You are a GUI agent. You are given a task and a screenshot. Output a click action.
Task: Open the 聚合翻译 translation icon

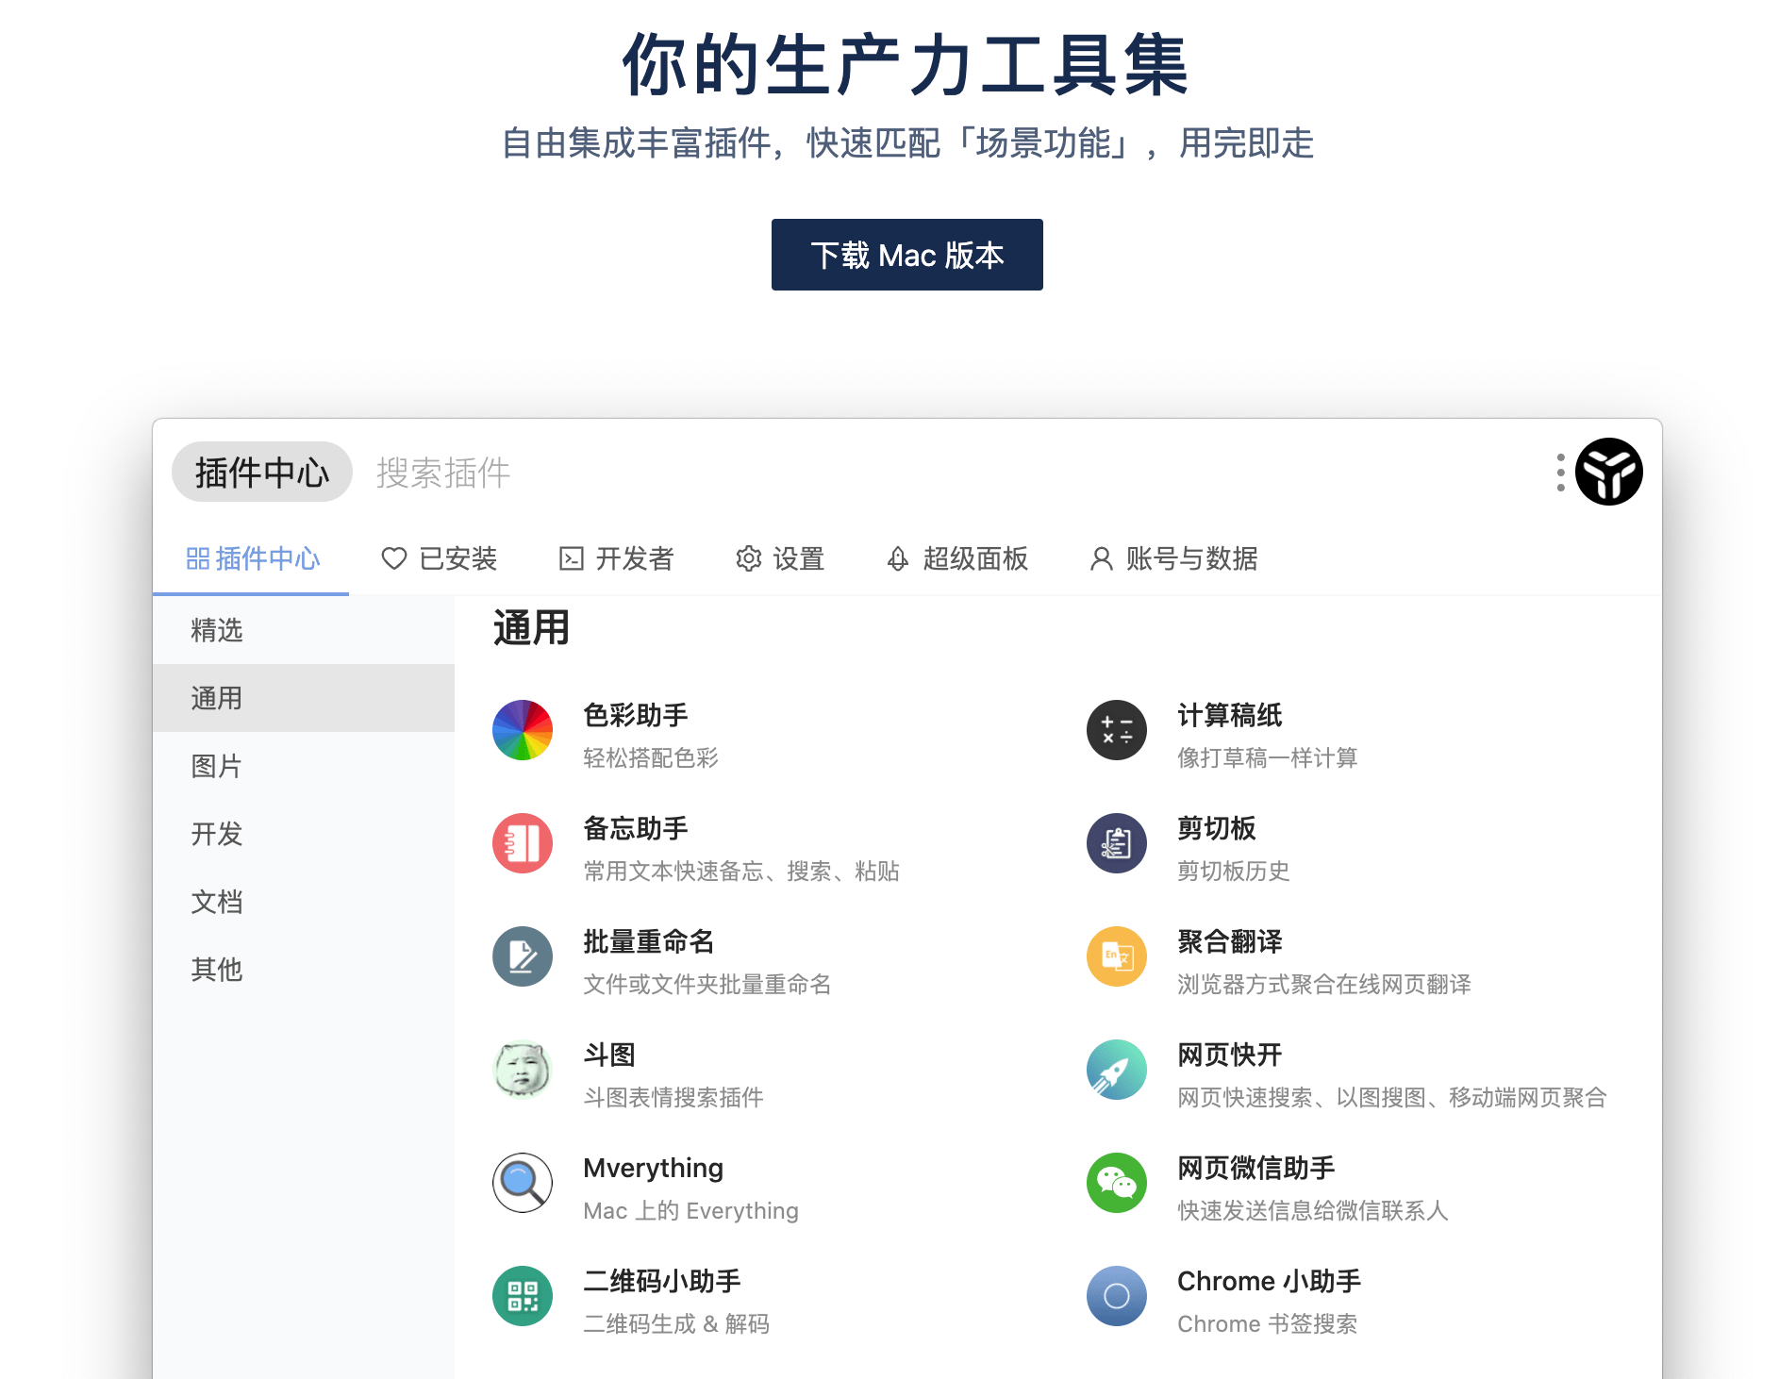1116,956
